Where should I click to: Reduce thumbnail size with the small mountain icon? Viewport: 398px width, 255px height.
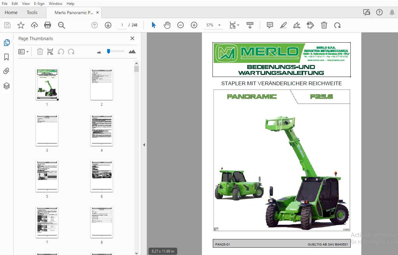(x=99, y=52)
